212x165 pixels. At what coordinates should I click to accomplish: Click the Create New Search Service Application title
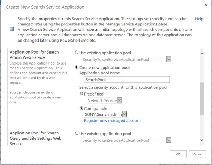(x=45, y=7)
